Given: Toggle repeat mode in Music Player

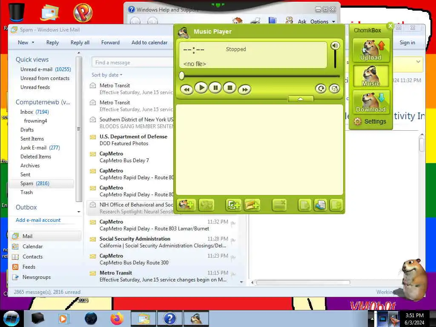Looking at the screenshot, I should click(x=321, y=89).
